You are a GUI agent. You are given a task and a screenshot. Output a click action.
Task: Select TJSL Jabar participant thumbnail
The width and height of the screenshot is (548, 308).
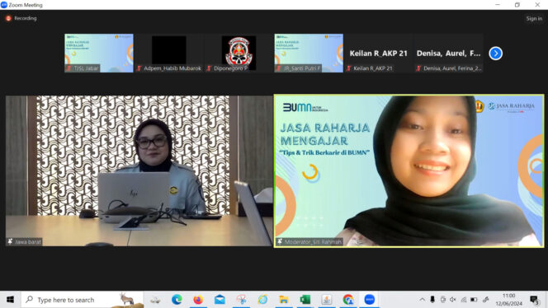[x=99, y=53]
